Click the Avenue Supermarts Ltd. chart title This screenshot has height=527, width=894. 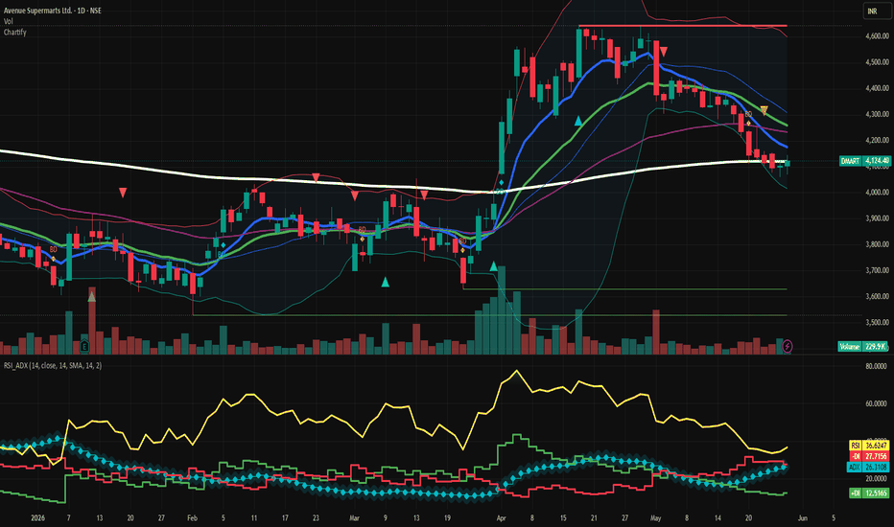tap(53, 11)
